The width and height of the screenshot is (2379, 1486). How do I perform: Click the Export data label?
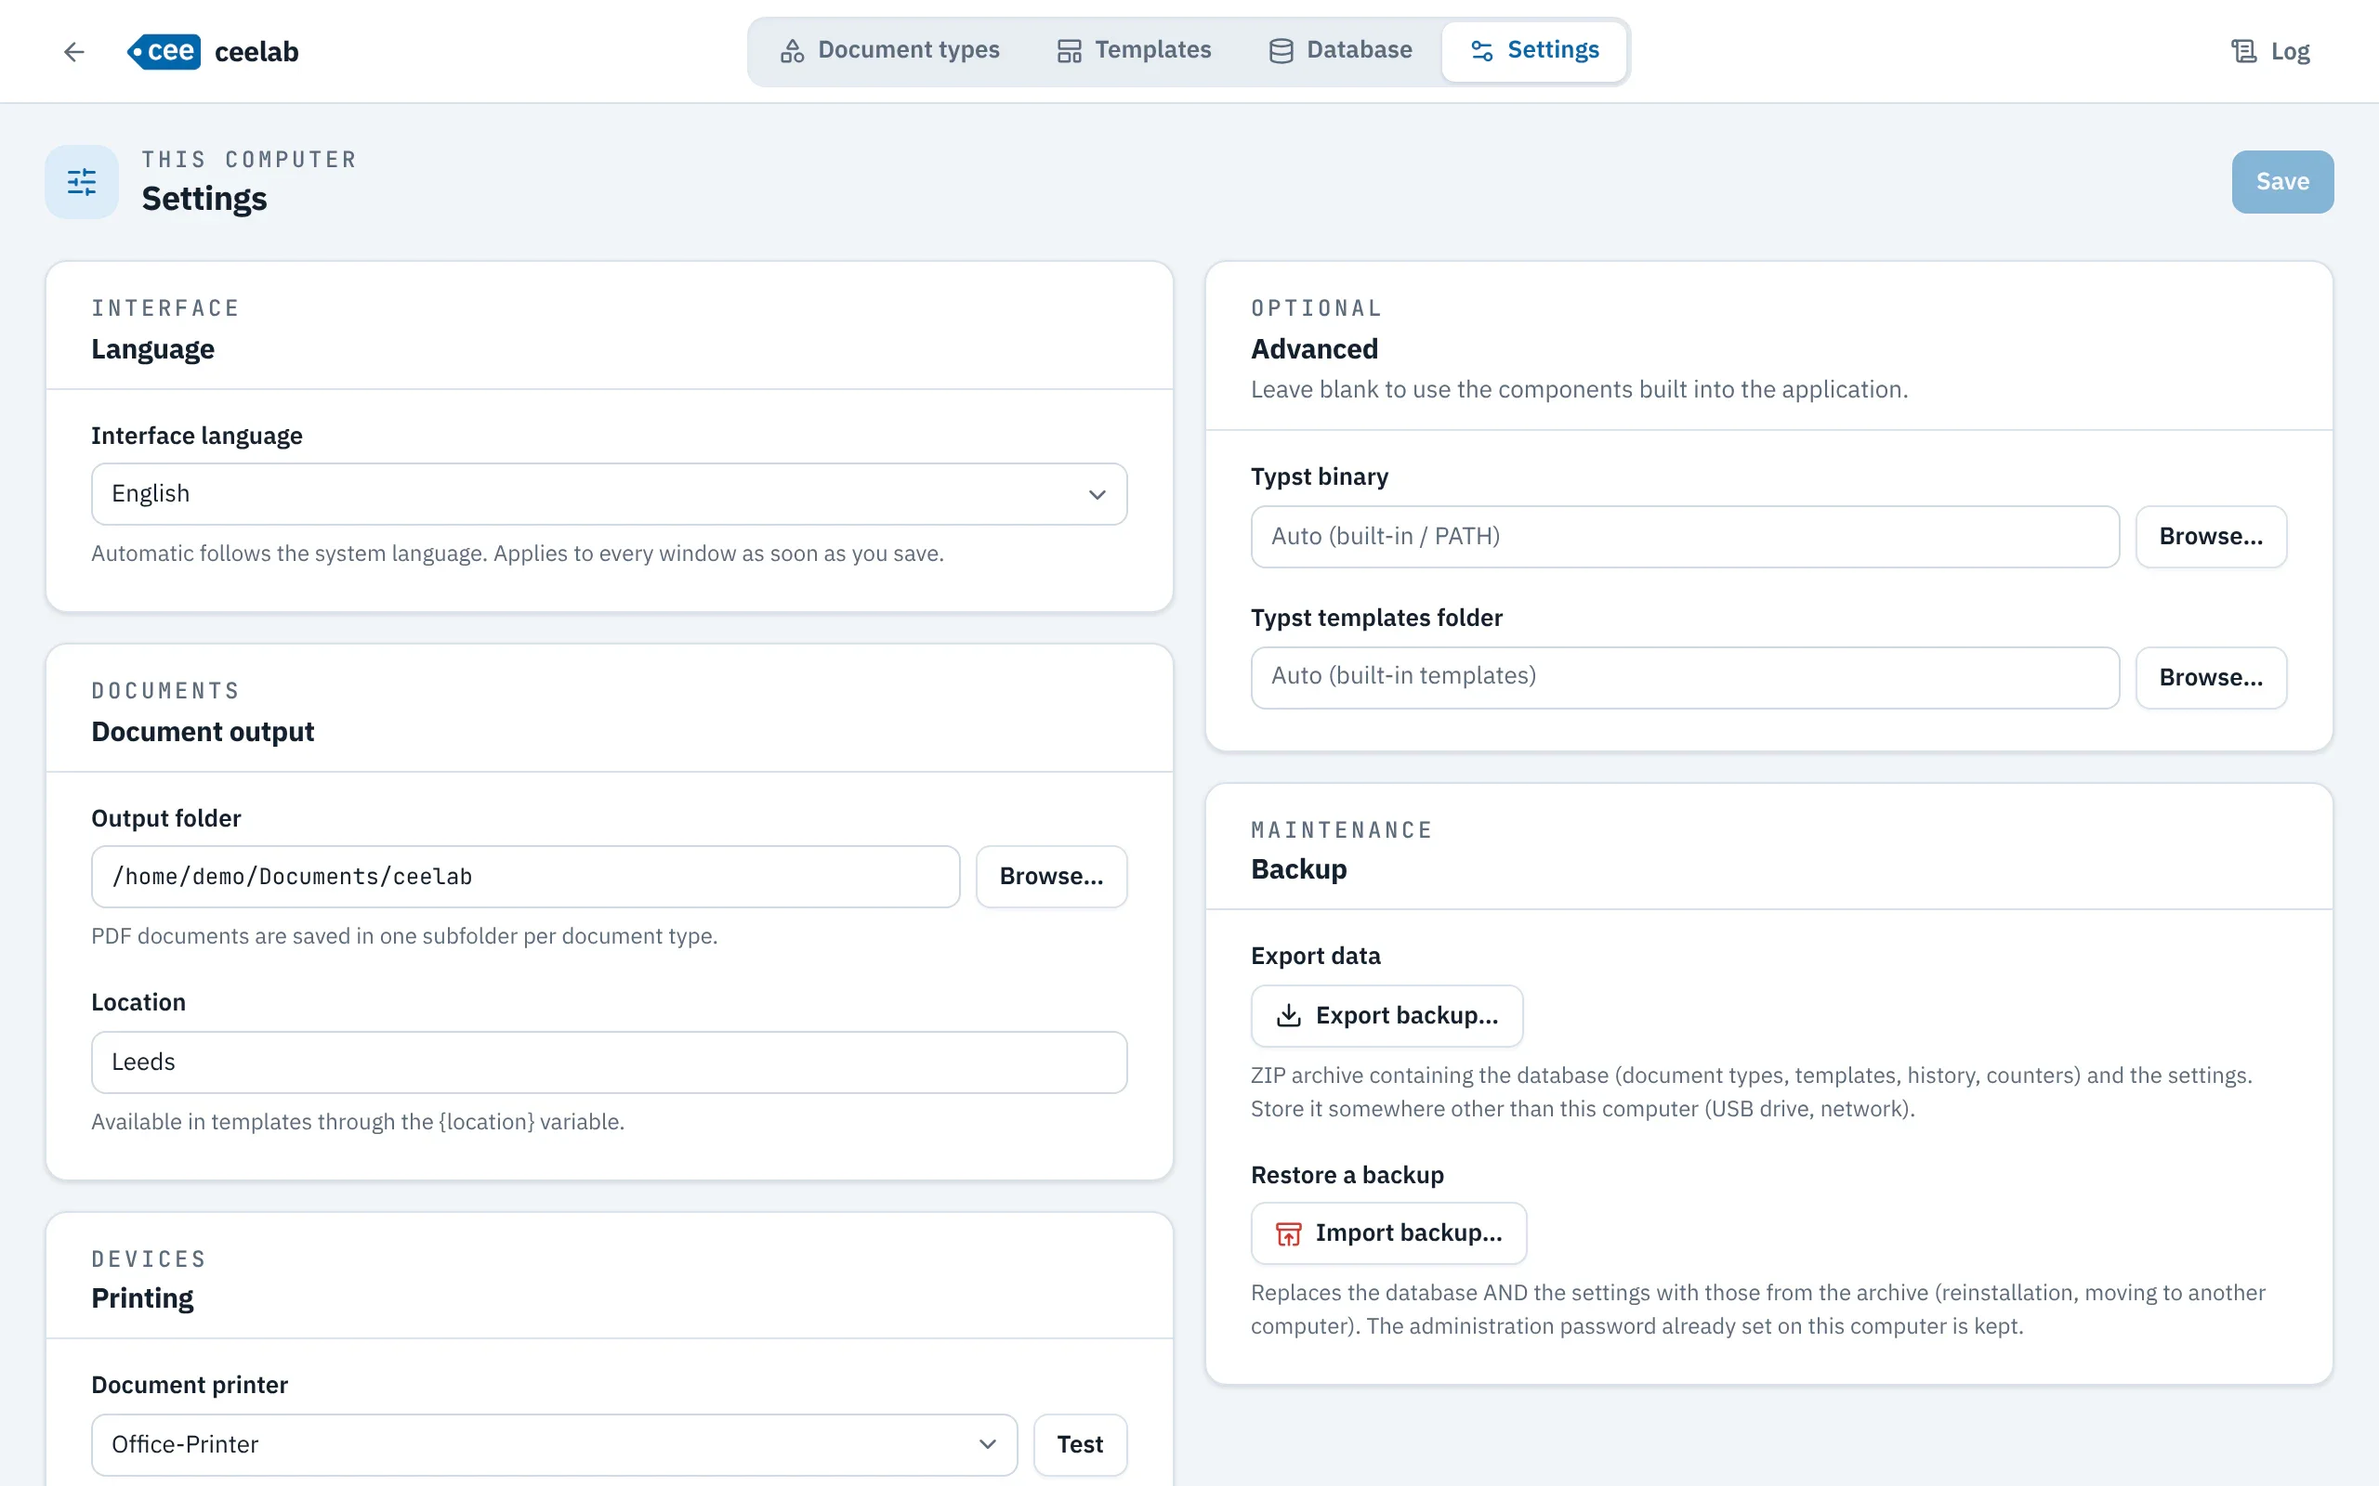tap(1315, 957)
